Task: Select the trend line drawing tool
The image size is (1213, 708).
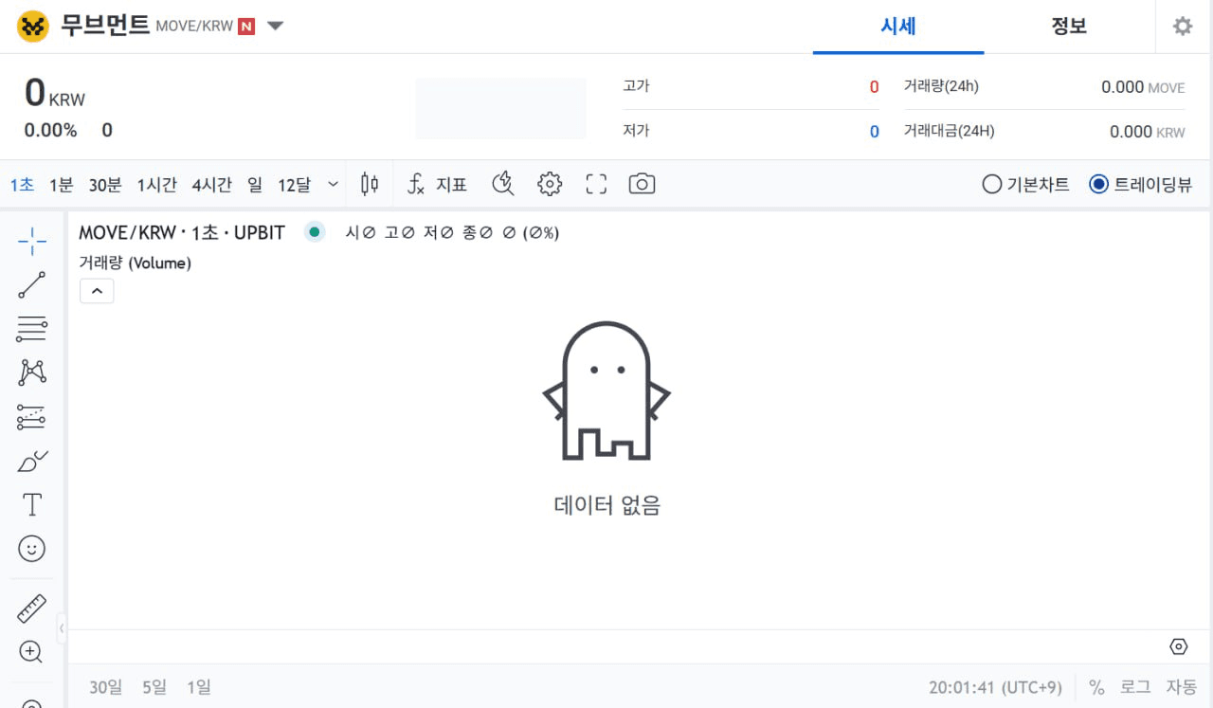Action: tap(32, 285)
